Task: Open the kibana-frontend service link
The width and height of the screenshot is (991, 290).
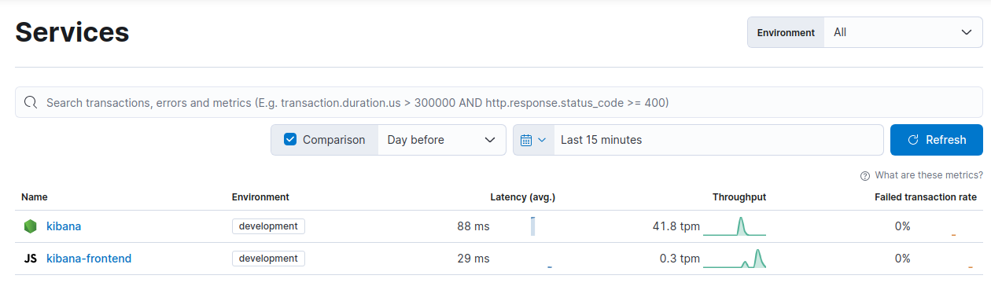Action: pos(89,259)
